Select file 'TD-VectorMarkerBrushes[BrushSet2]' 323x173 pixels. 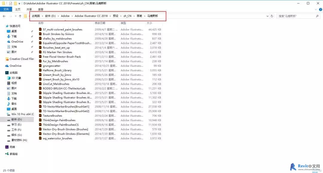click(66, 111)
